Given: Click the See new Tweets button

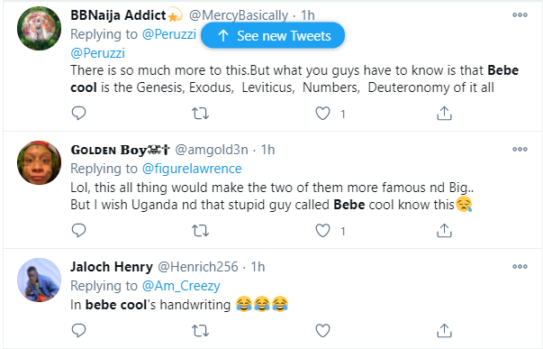Looking at the screenshot, I should [273, 35].
